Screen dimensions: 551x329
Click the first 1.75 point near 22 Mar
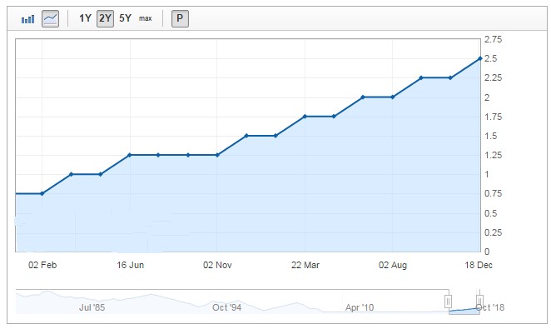pyautogui.click(x=305, y=117)
